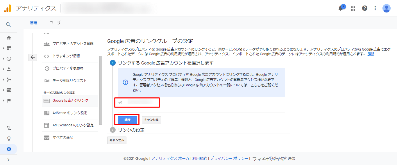Click the back arrow button

[x=33, y=57]
